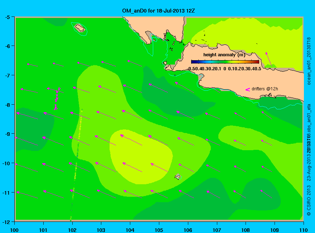Click the yellow-green high anomaly patch near 104E, 9.5S
The height and width of the screenshot is (233, 315).
point(141,157)
